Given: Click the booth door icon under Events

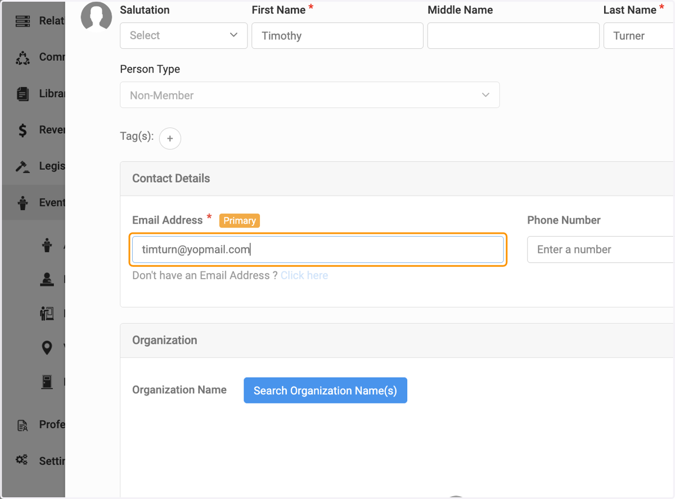Looking at the screenshot, I should [47, 382].
